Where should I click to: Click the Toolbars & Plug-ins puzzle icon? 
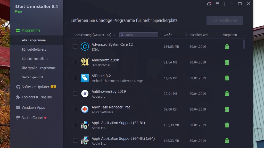(18, 97)
